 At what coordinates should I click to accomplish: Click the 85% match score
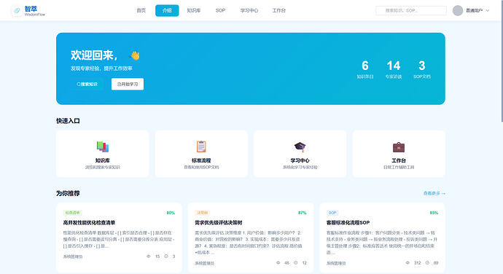(434, 213)
